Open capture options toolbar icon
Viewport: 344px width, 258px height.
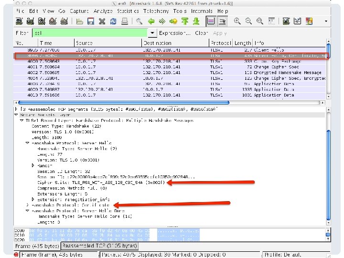point(30,21)
